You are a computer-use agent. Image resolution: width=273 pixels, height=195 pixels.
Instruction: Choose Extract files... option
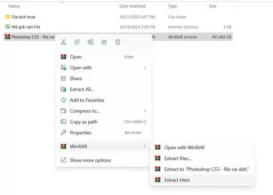[178, 158]
